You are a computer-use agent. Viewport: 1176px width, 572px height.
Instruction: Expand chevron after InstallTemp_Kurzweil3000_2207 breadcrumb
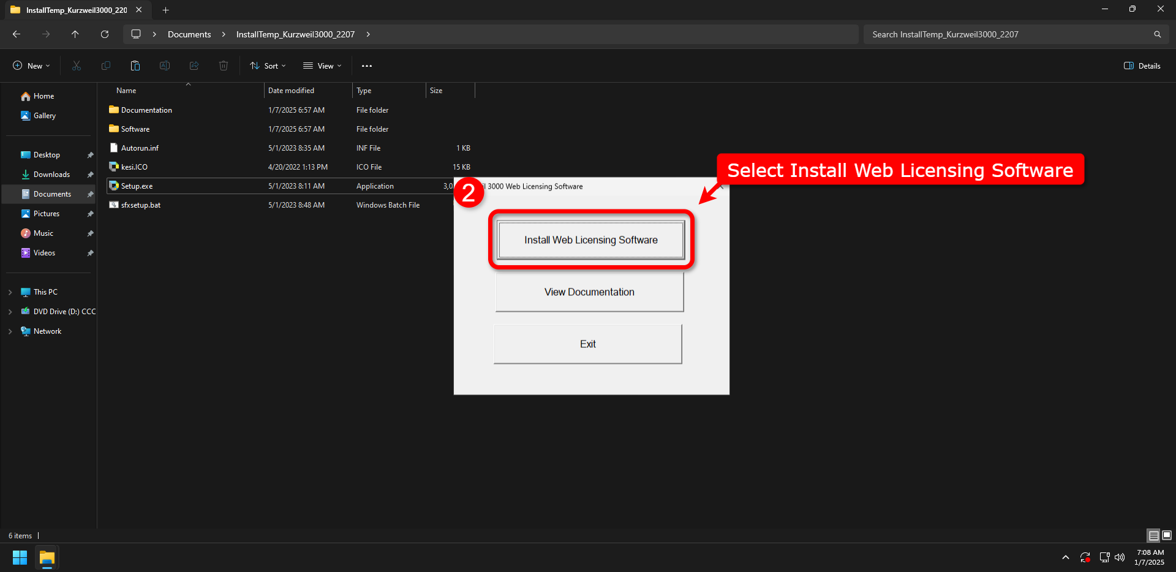pos(368,34)
